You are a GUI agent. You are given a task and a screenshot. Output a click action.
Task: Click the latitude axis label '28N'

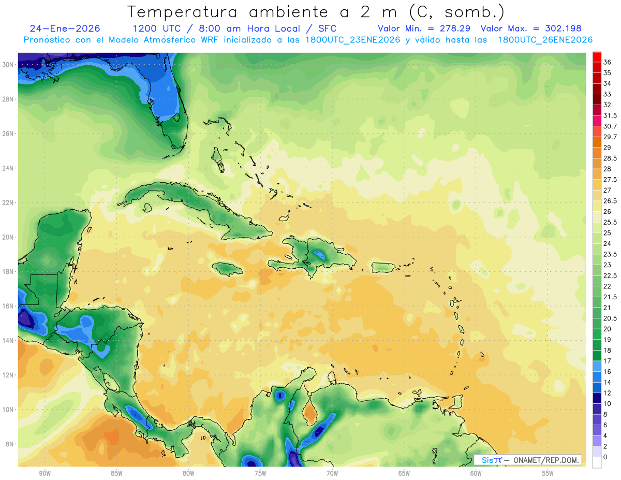coord(7,99)
